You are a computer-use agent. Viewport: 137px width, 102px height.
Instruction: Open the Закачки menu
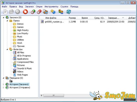(29, 6)
